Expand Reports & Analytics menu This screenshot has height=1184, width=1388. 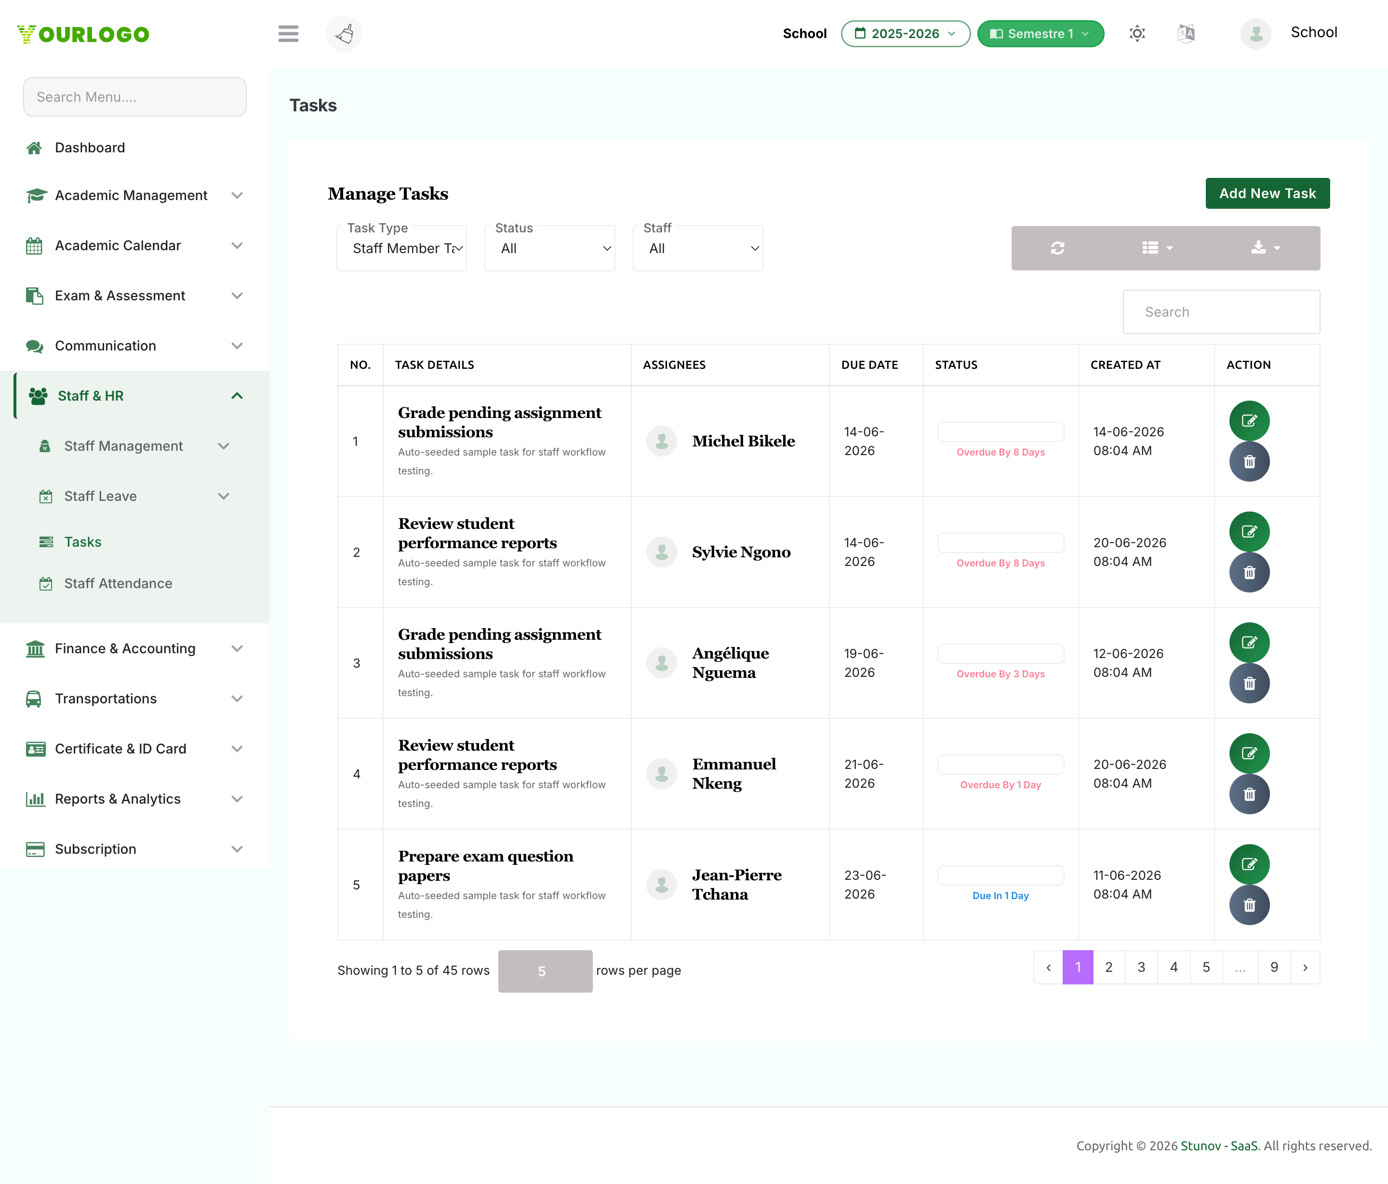pos(134,799)
